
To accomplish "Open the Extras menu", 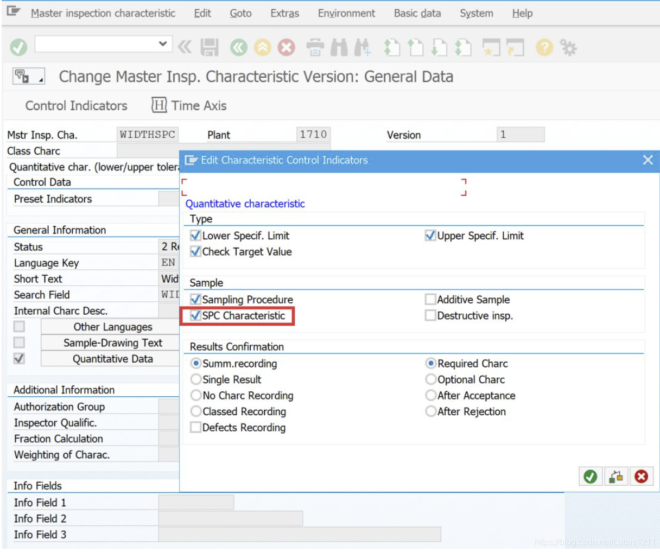I will tap(284, 13).
